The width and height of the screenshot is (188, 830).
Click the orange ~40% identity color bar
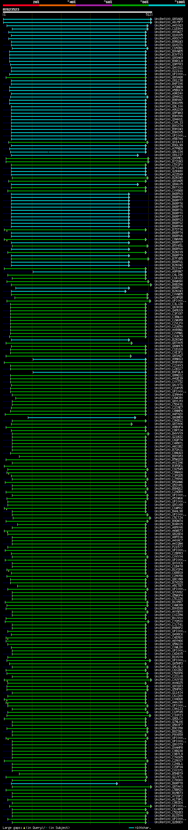pos(58,5)
